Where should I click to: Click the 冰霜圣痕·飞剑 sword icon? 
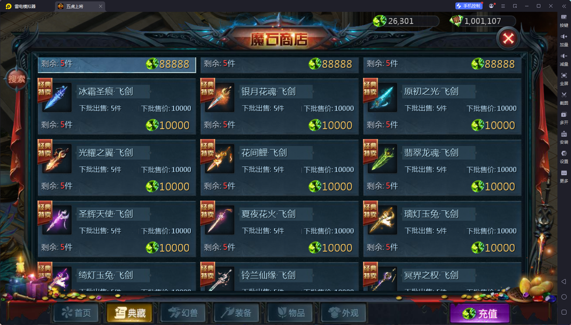pos(57,97)
